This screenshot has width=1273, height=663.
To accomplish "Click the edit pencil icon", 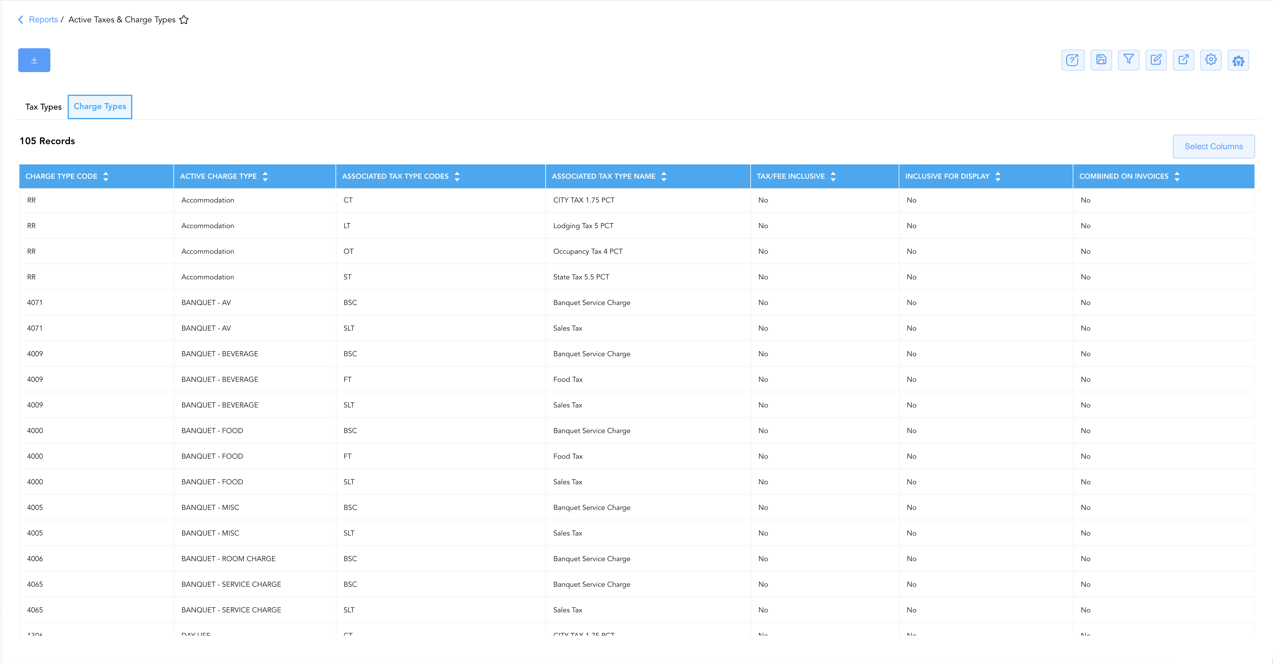I will pos(1156,60).
